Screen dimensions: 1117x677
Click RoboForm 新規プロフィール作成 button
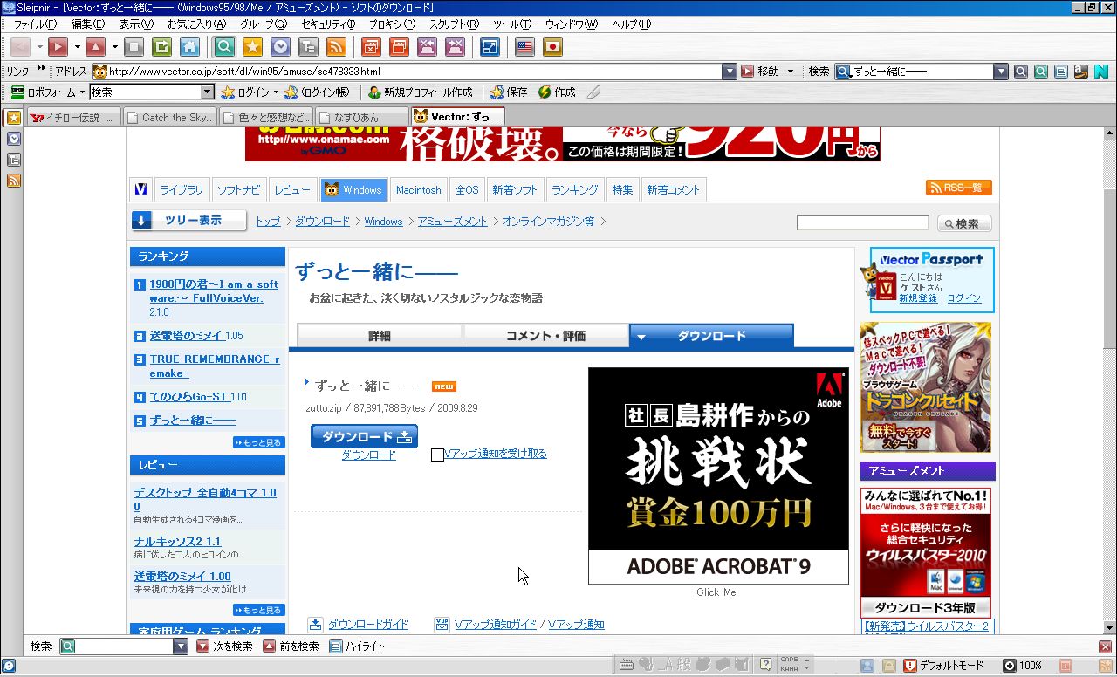pos(421,92)
